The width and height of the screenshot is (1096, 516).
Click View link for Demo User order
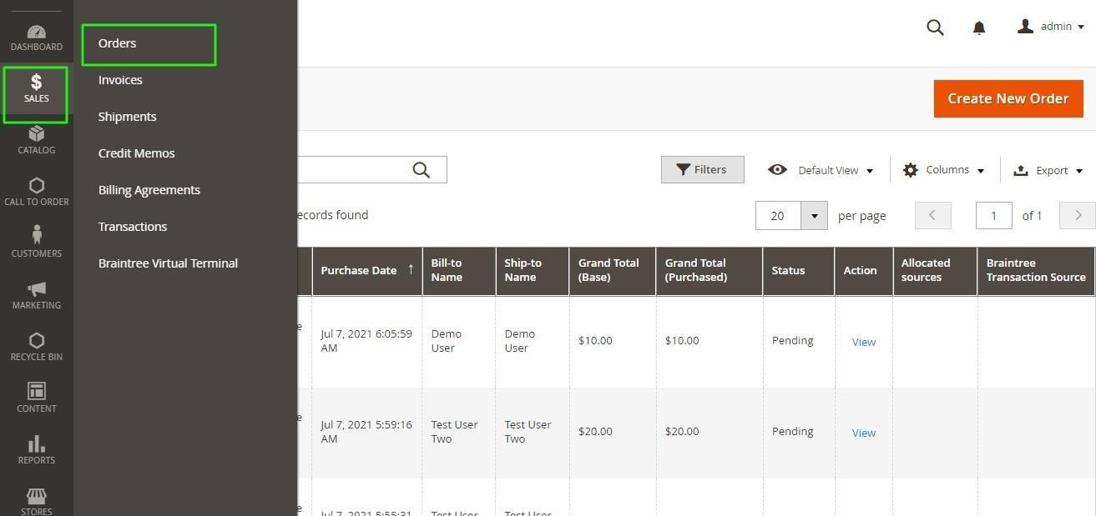[863, 342]
